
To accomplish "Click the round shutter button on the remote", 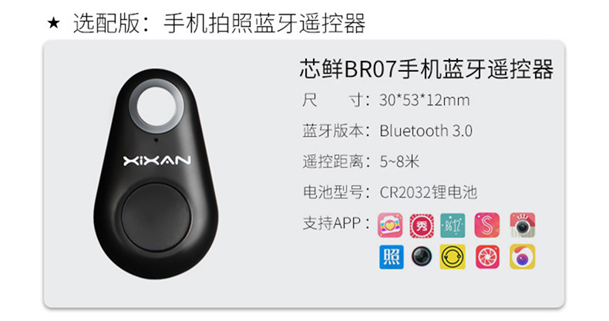I will (156, 217).
